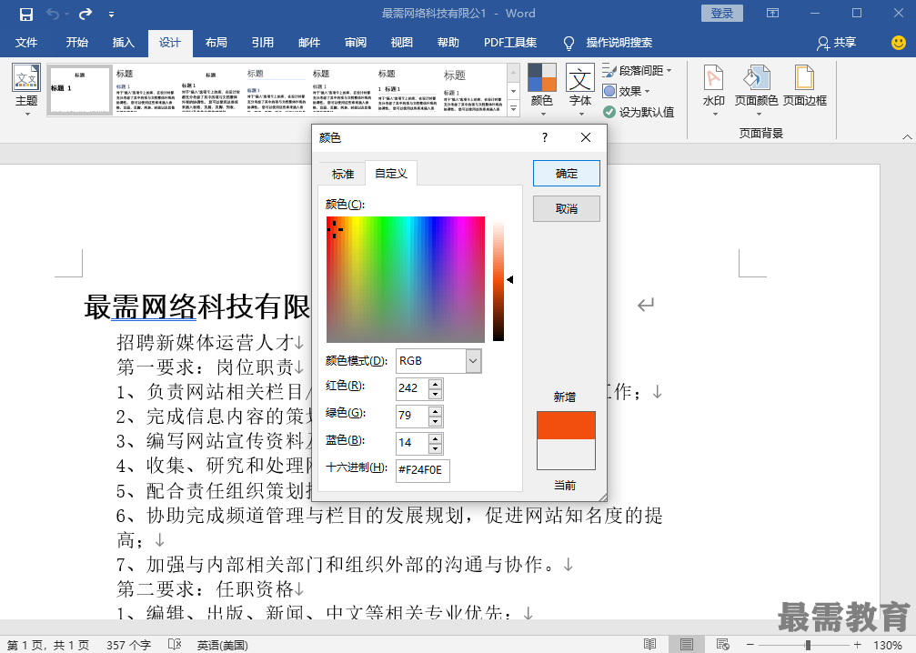Switch to the References (引用) tab
The width and height of the screenshot is (916, 653).
pyautogui.click(x=262, y=43)
